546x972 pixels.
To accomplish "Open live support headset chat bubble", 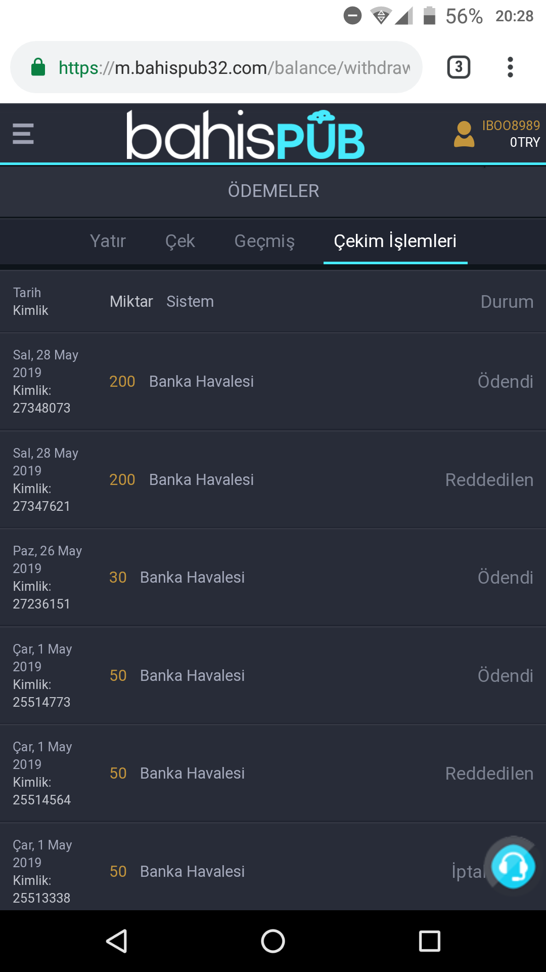I will tap(513, 866).
